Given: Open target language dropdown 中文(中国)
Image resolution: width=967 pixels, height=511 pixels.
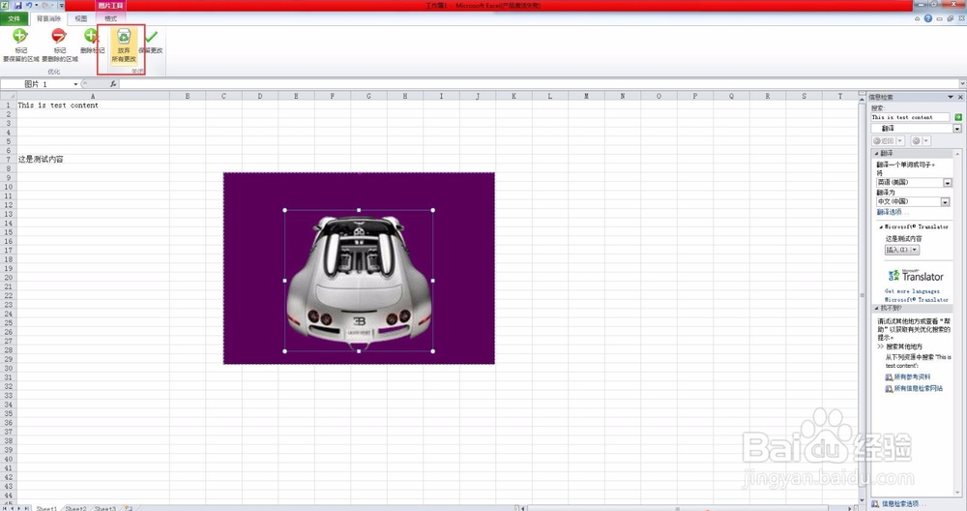Looking at the screenshot, I should point(945,202).
